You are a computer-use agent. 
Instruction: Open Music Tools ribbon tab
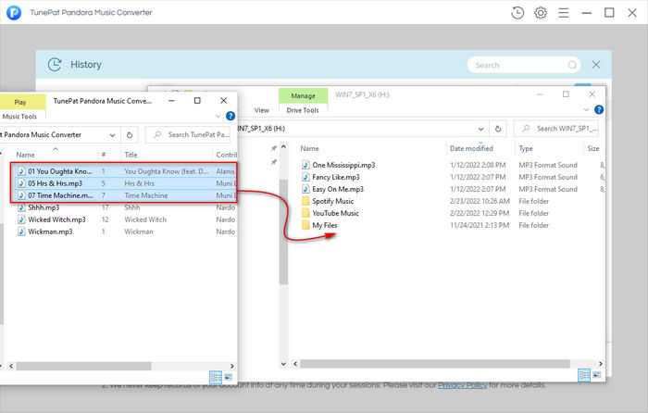pyautogui.click(x=19, y=117)
